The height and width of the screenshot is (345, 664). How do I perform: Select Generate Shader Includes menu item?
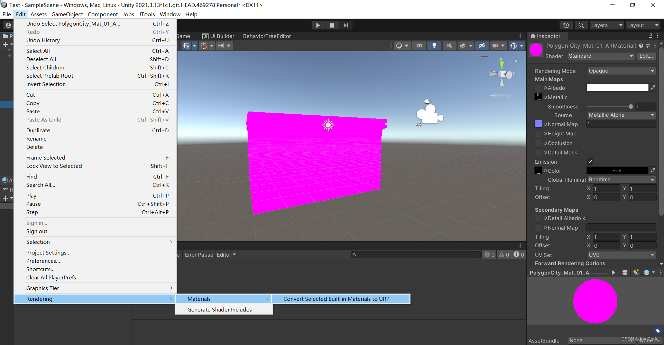224,309
